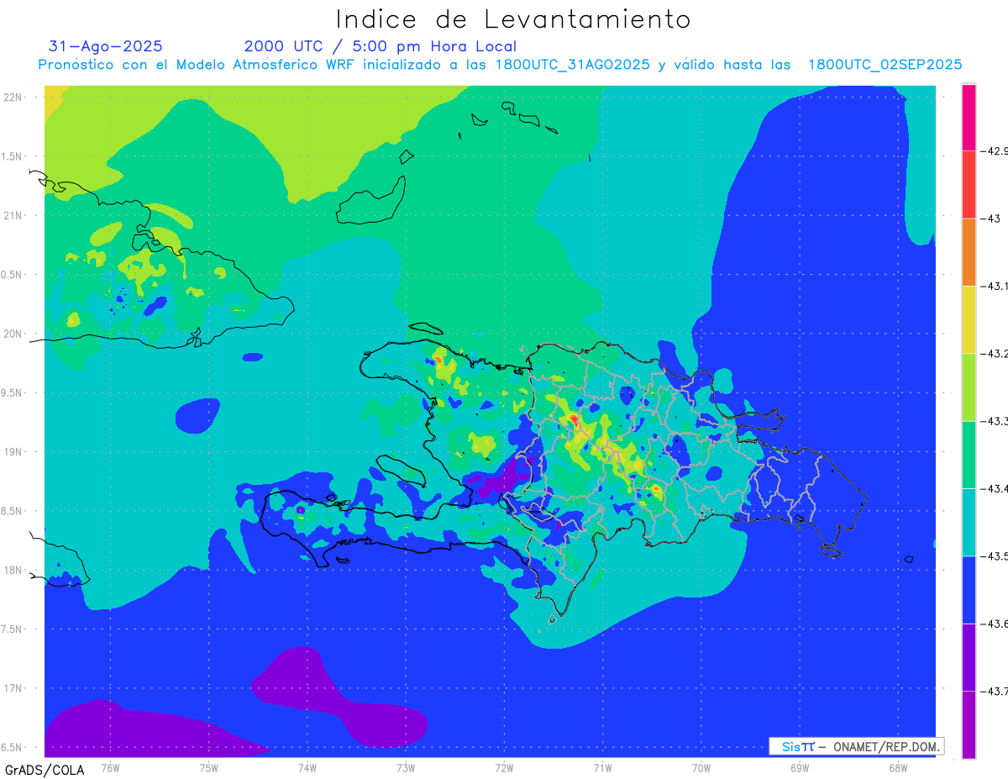
Task: Click the '-43.1' color scale value
Action: coord(994,287)
